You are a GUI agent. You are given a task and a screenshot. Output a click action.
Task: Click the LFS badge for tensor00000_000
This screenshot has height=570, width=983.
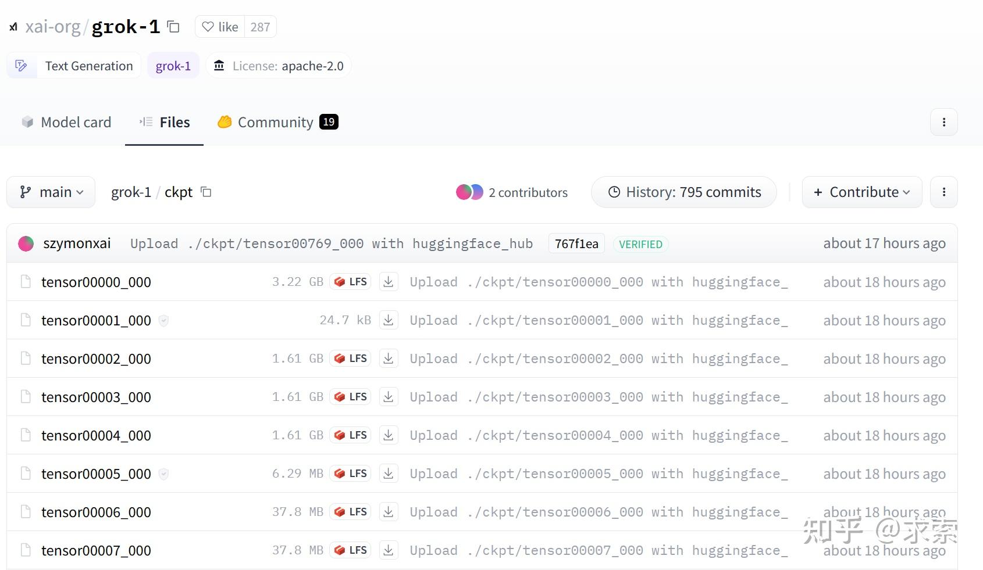(350, 282)
